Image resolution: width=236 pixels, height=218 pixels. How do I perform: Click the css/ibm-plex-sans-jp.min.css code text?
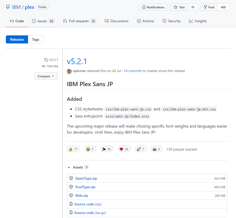[189, 109]
